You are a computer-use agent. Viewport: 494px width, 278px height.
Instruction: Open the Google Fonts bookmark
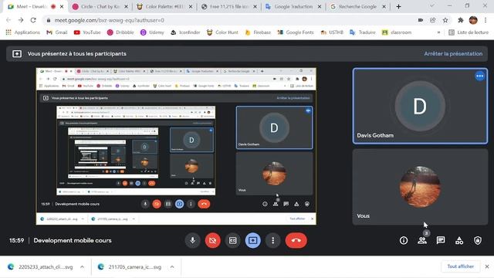(x=296, y=32)
